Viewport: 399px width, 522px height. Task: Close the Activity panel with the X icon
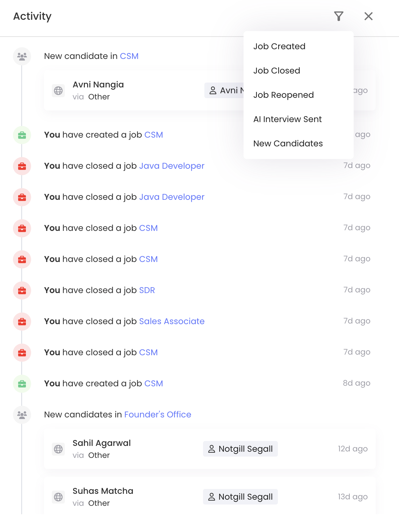click(x=369, y=16)
